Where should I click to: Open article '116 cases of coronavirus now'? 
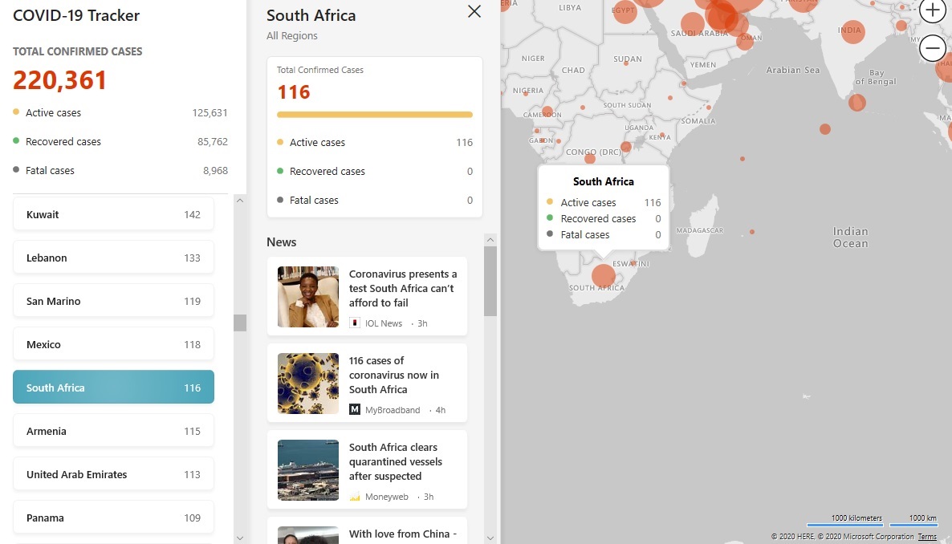coord(394,375)
